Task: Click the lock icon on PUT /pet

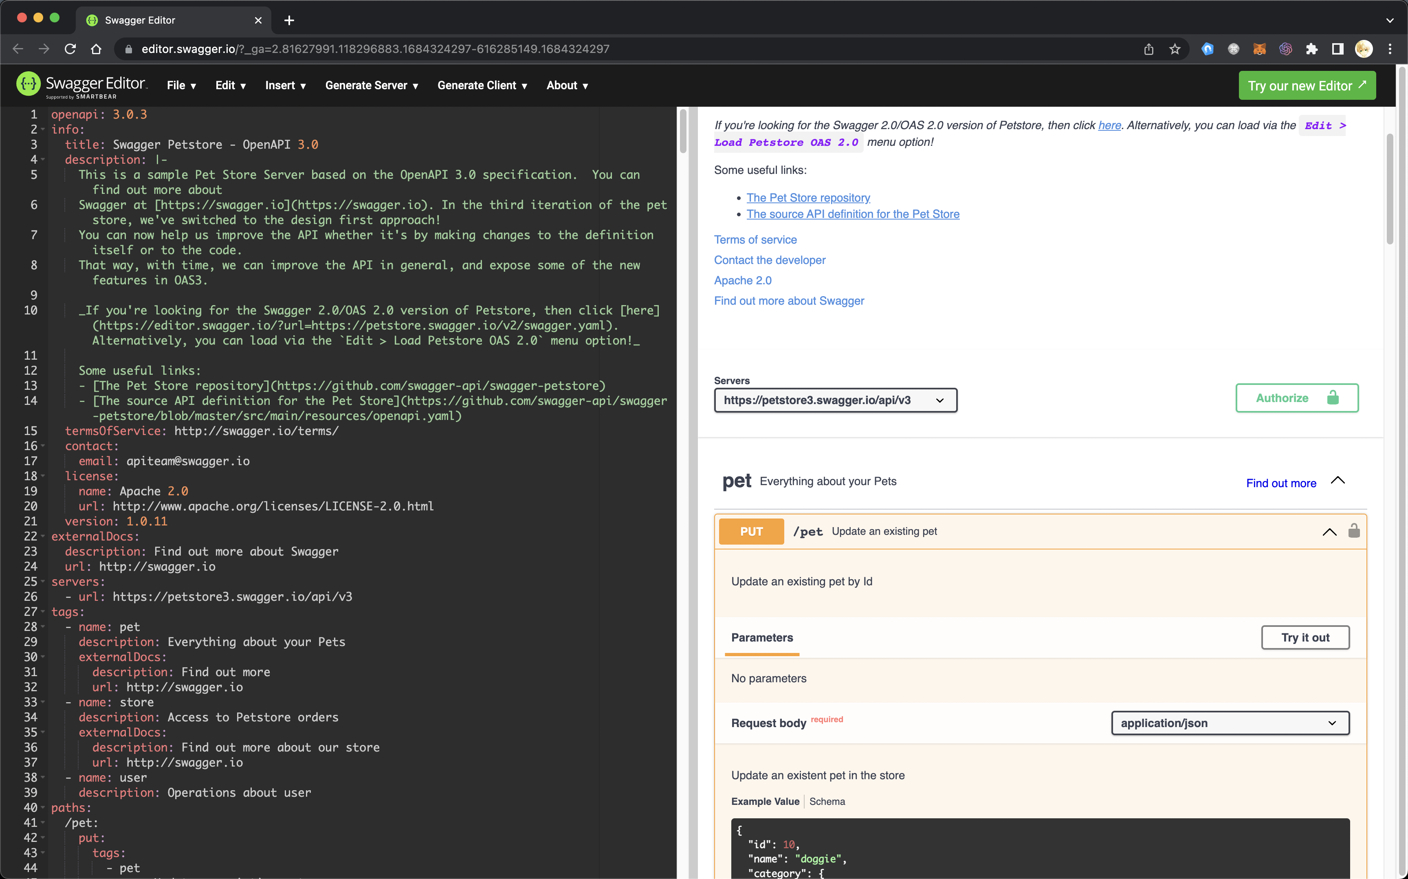Action: (1354, 530)
